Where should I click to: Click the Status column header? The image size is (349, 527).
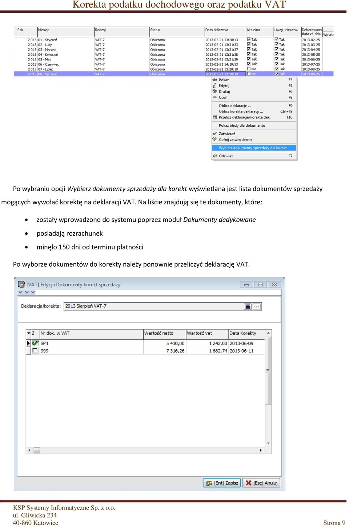coord(177,31)
